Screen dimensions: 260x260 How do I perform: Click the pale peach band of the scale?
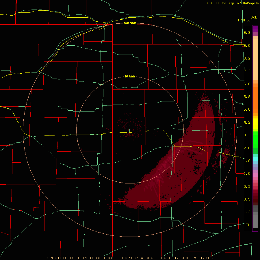coord(255,59)
